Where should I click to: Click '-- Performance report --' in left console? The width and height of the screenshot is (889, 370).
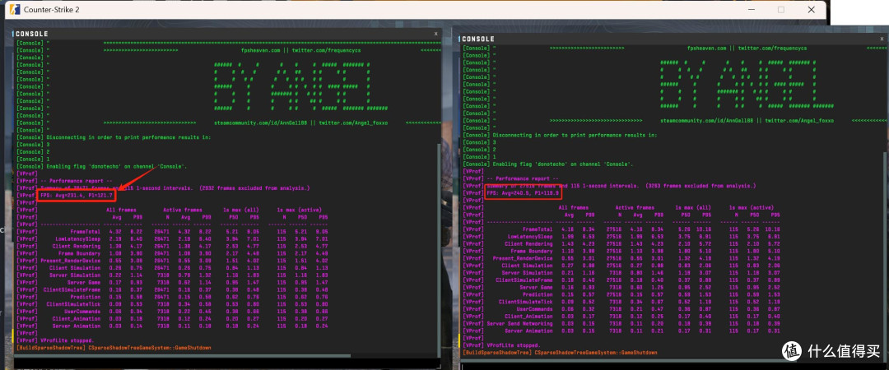coord(76,180)
